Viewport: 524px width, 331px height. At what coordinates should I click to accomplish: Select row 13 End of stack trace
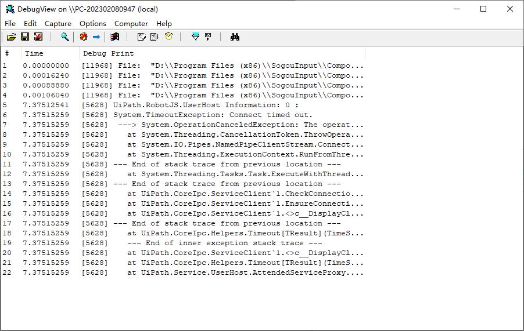[183, 184]
